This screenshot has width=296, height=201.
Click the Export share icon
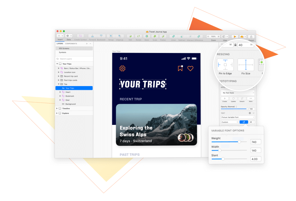(251, 37)
